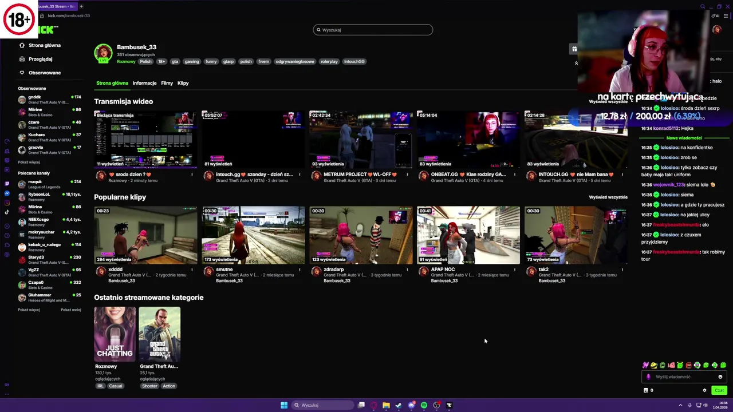Open options menu for ONBEAT.GG video
733x412 pixels.
pyautogui.click(x=515, y=175)
